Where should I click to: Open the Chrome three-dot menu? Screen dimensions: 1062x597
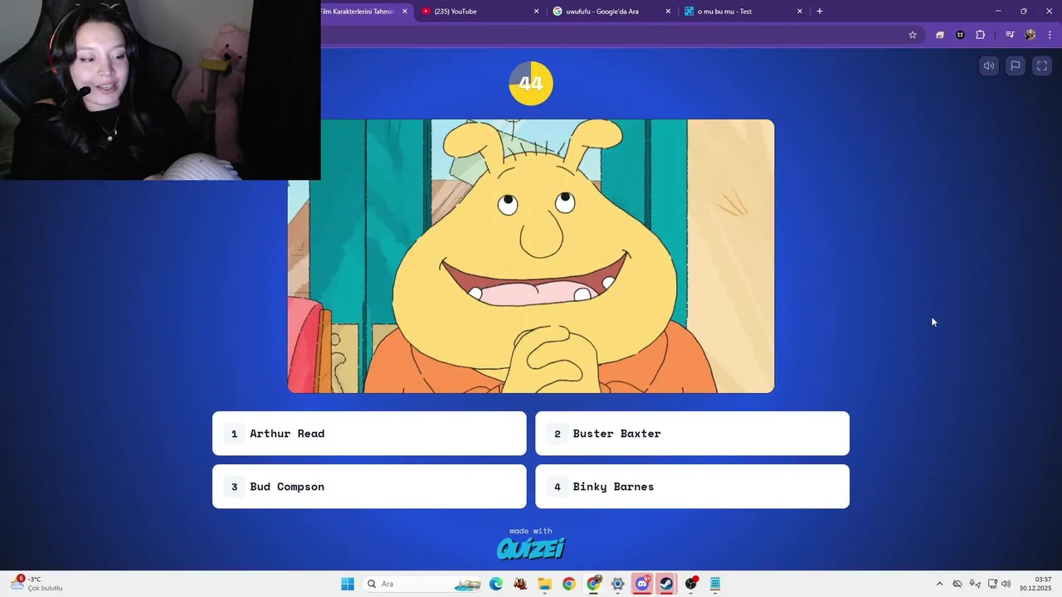click(1050, 35)
